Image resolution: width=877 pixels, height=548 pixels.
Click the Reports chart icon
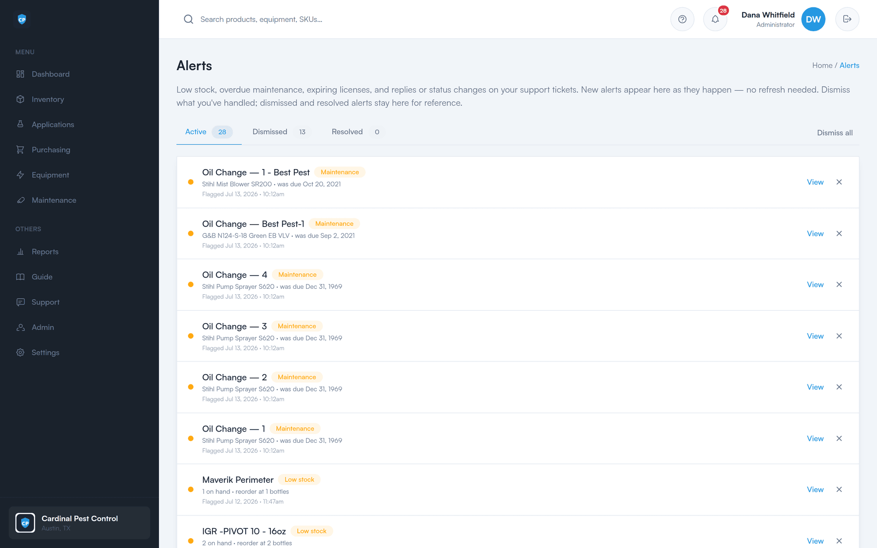tap(20, 252)
